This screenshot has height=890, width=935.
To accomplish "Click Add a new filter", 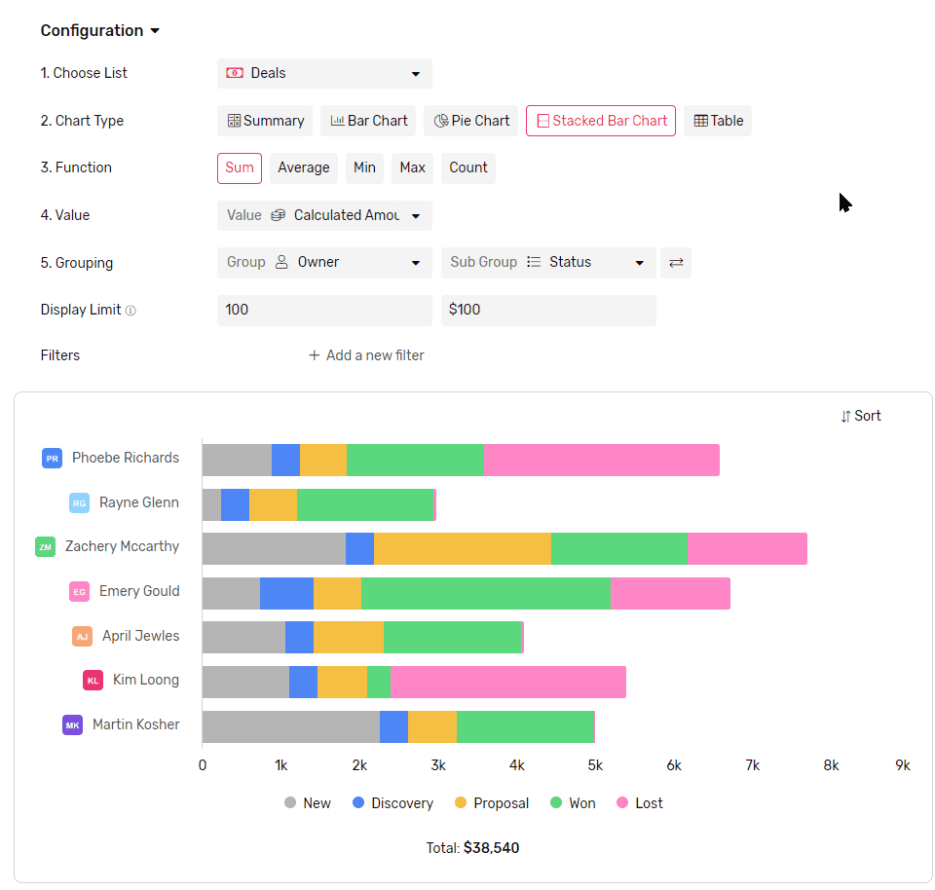I will [x=366, y=354].
